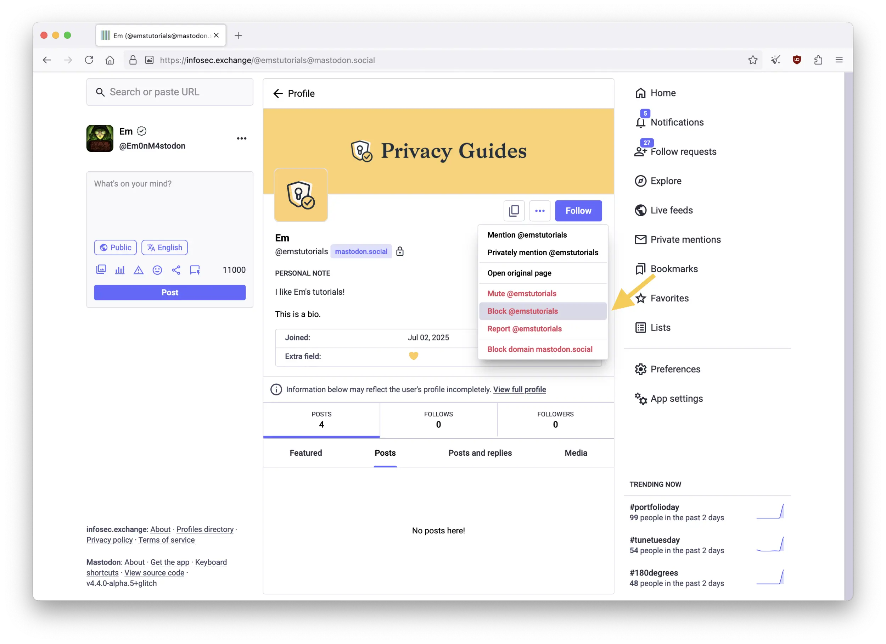Attach an image to the new post

coord(101,270)
